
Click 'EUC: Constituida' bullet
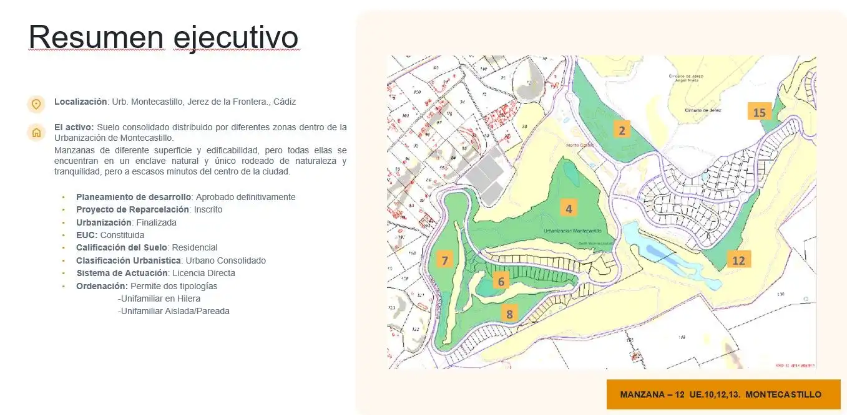tap(110, 235)
